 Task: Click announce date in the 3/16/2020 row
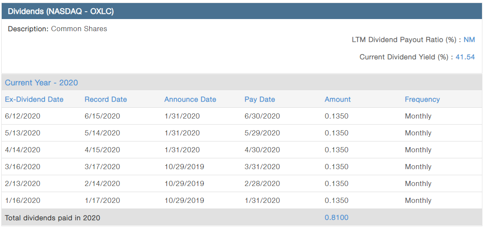[184, 167]
